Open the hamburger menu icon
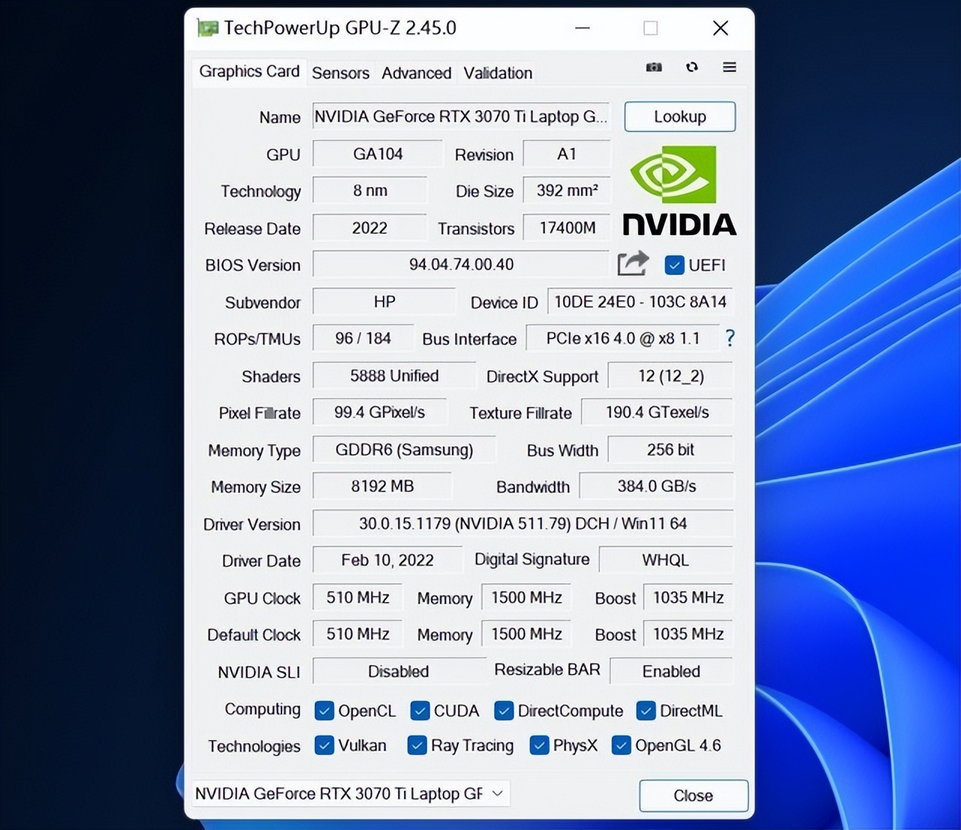Screen dimensions: 961x830 (x=729, y=67)
